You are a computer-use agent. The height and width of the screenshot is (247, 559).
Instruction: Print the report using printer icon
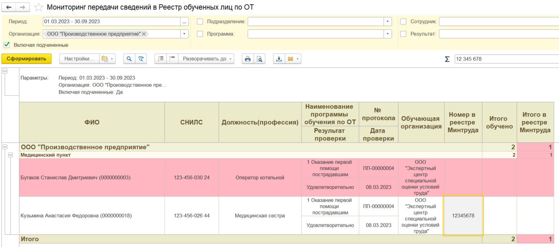(248, 59)
